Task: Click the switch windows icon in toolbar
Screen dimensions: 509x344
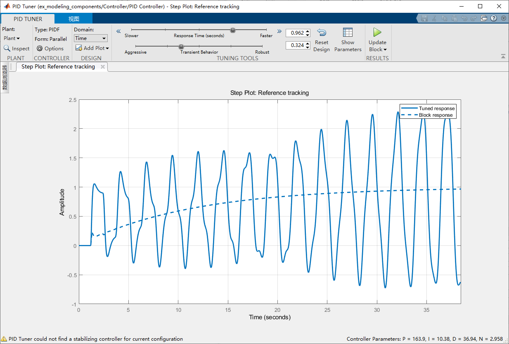Action: point(484,18)
